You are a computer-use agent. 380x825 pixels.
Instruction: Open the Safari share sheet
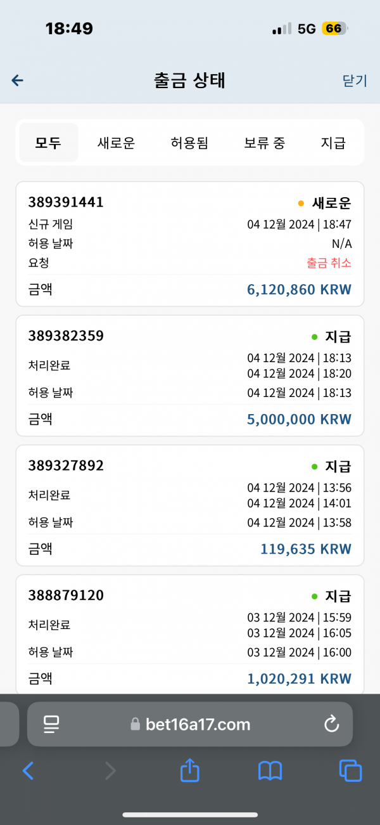[x=190, y=770]
